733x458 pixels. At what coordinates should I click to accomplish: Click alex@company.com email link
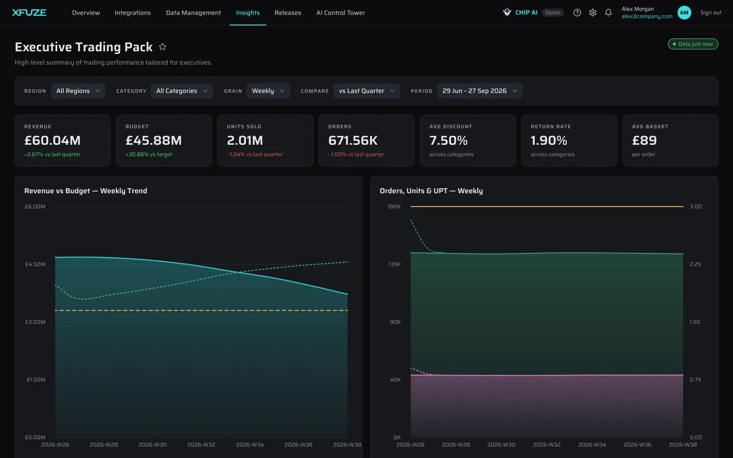point(647,16)
